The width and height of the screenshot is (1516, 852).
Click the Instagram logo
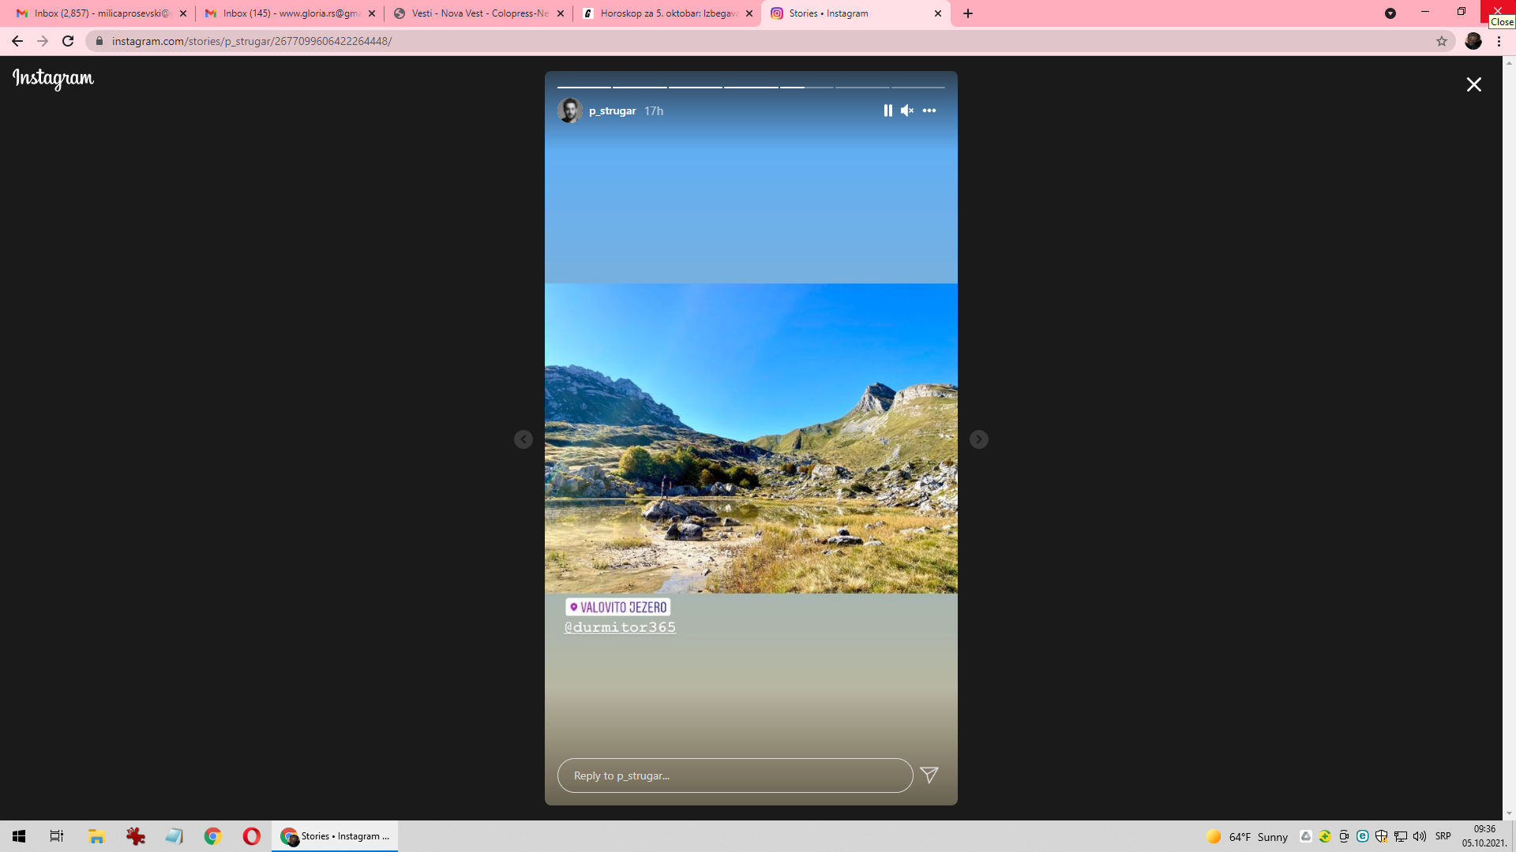(53, 78)
